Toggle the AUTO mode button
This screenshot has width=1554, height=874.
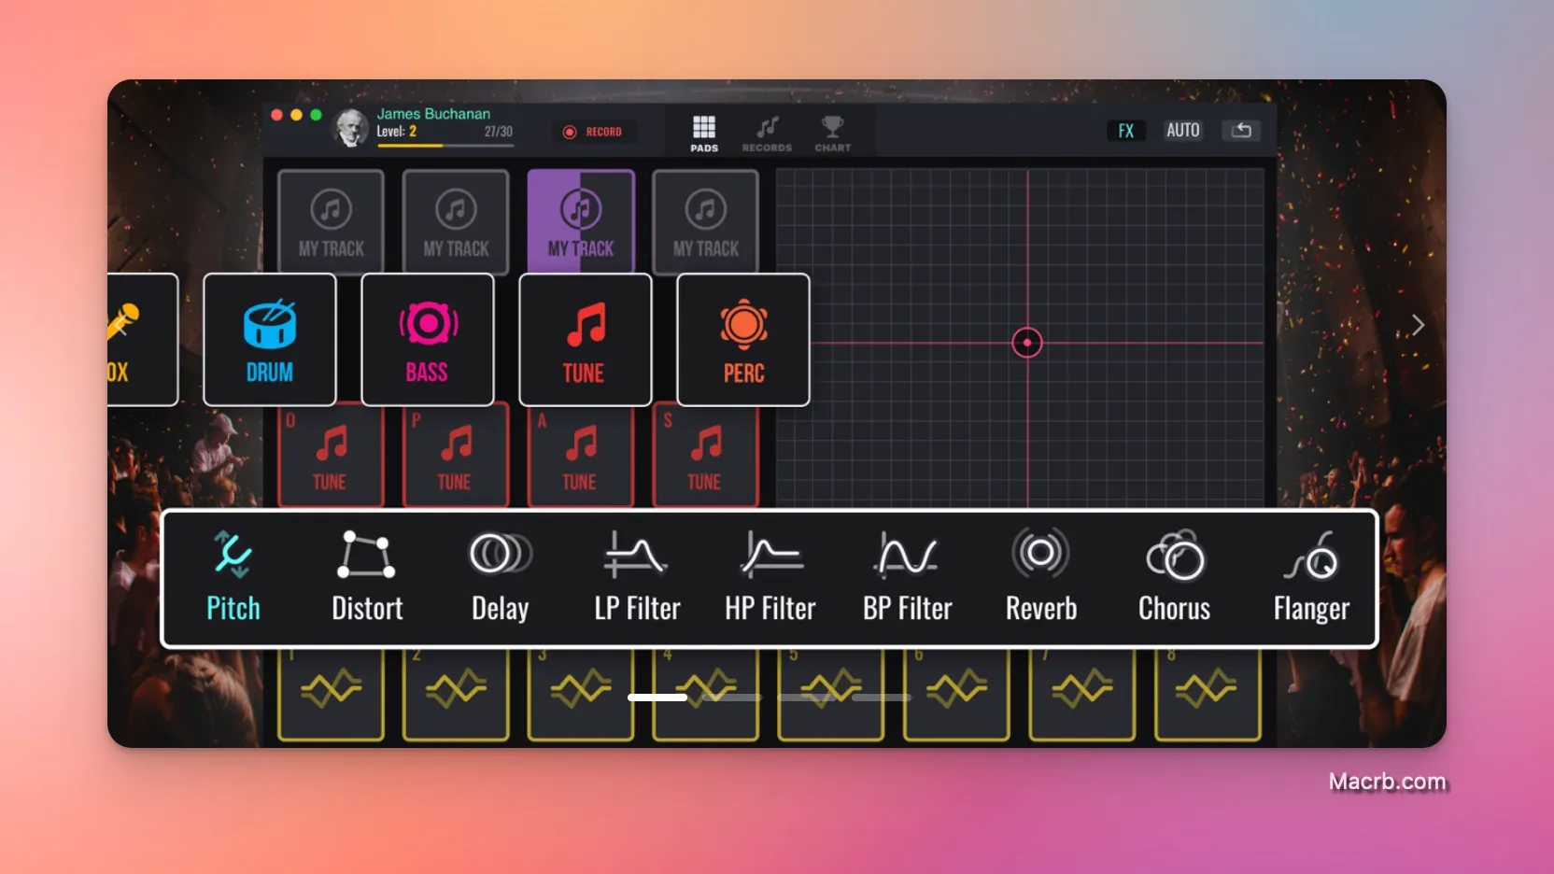click(1182, 131)
